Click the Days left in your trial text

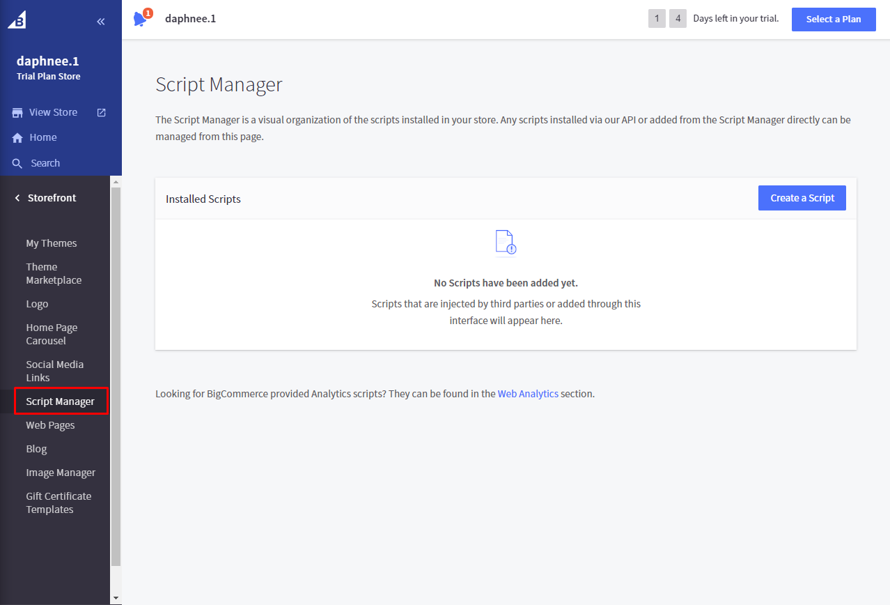pos(736,19)
